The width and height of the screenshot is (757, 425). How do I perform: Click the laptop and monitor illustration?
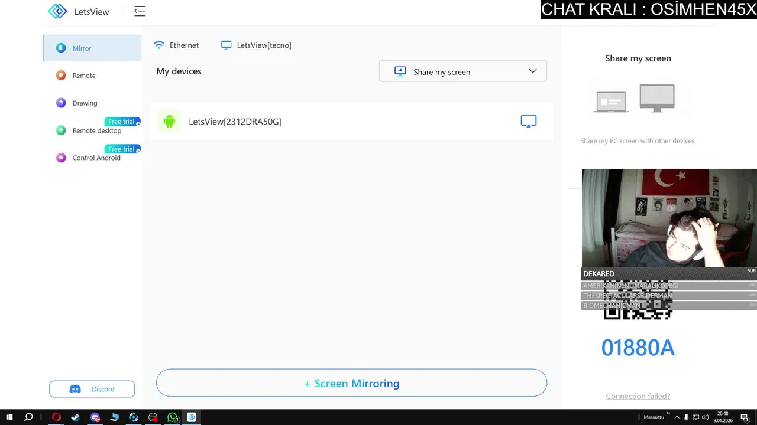pos(635,99)
